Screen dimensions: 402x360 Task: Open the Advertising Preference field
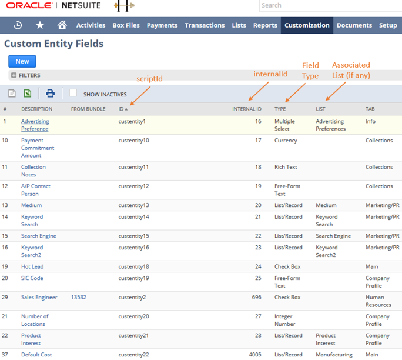(35, 125)
